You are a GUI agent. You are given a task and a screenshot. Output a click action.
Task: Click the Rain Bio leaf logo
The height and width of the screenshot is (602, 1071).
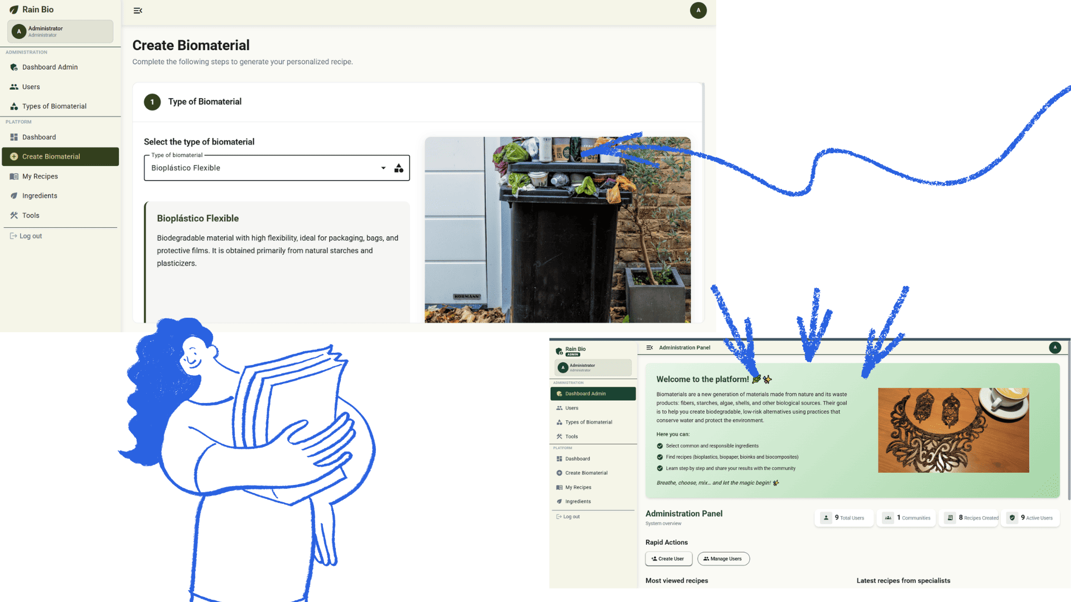[x=14, y=9]
